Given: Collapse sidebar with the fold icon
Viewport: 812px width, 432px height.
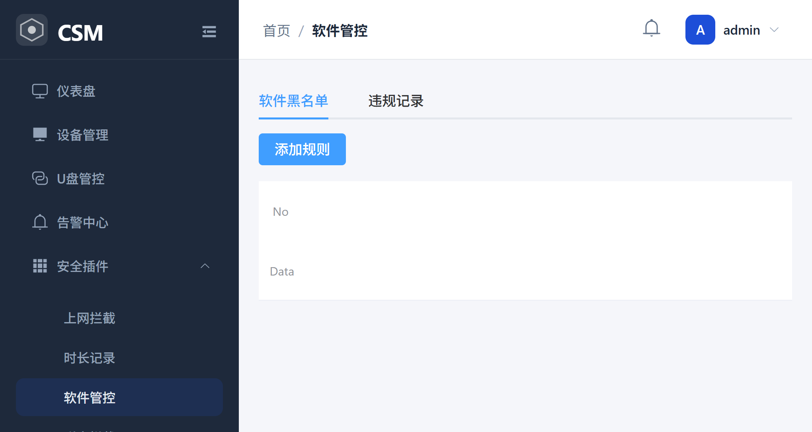Looking at the screenshot, I should pyautogui.click(x=209, y=31).
